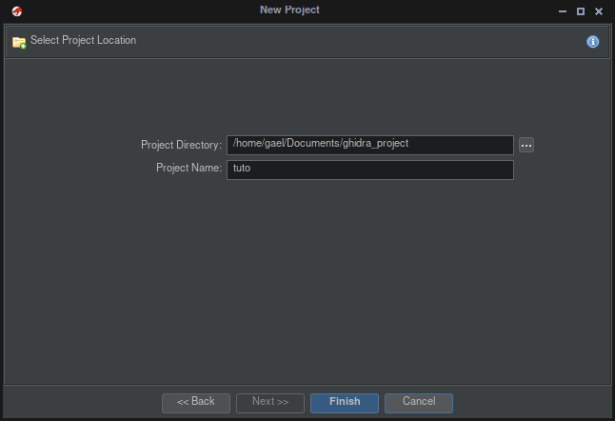This screenshot has height=421, width=615.
Task: Go to previous step with Back button
Action: pyautogui.click(x=196, y=402)
